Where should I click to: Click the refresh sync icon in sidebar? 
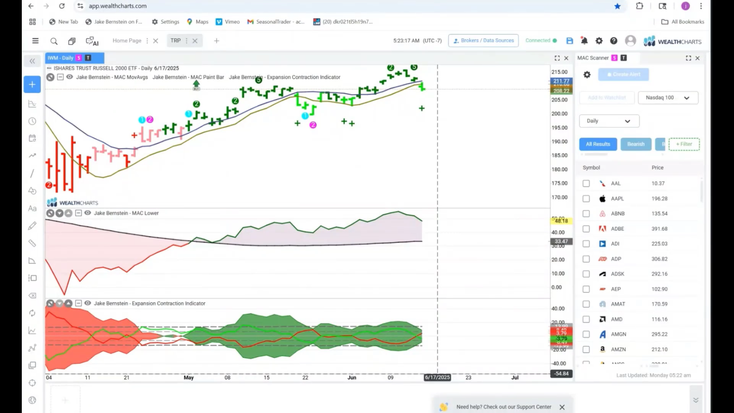(32, 313)
